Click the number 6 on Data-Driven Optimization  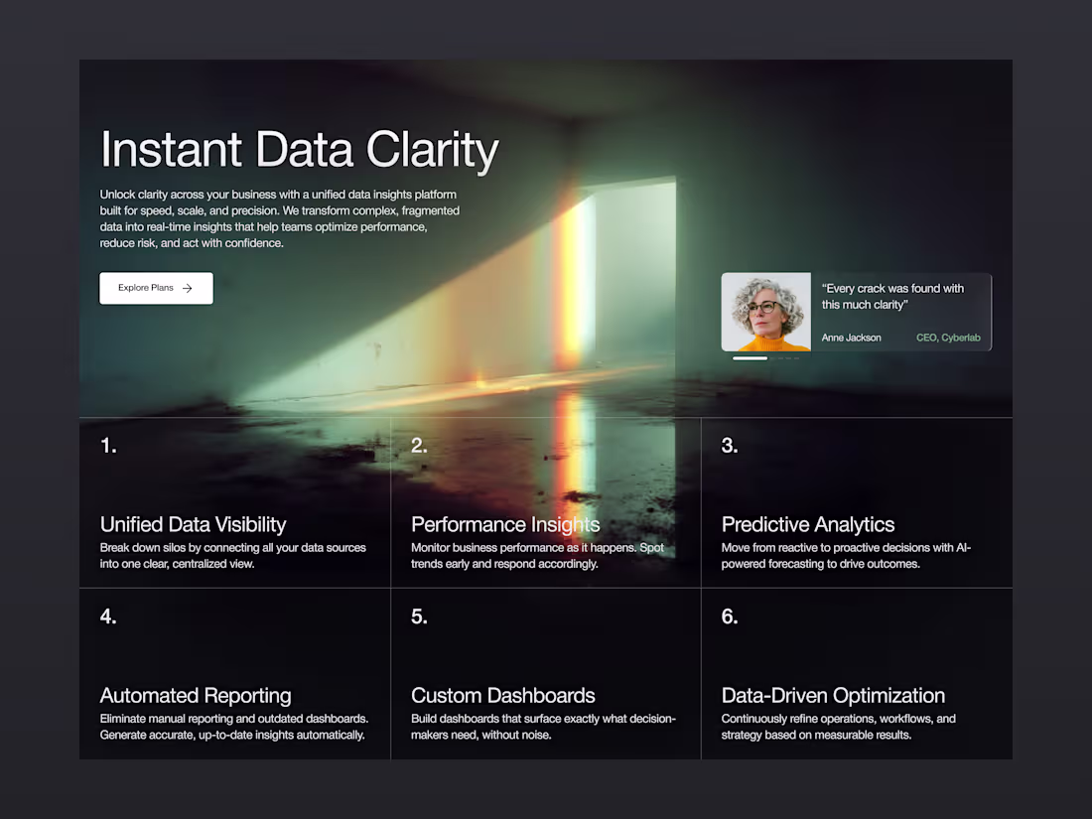730,616
